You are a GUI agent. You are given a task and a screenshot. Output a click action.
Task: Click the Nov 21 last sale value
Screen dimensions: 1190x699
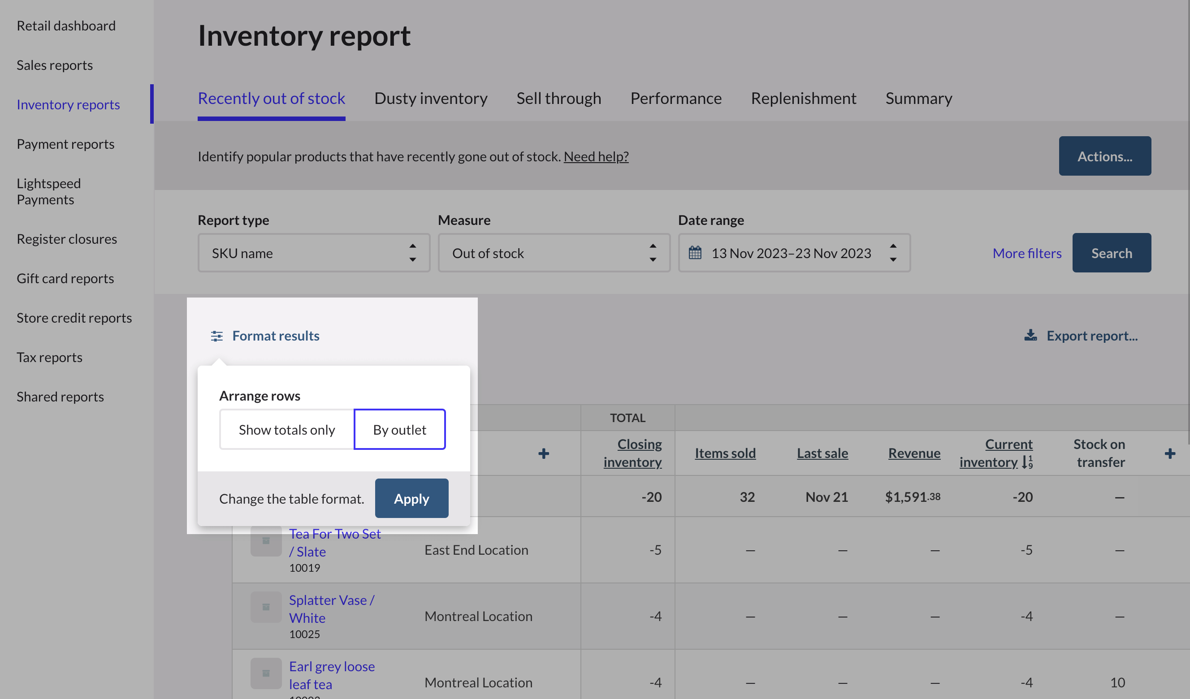click(x=827, y=496)
